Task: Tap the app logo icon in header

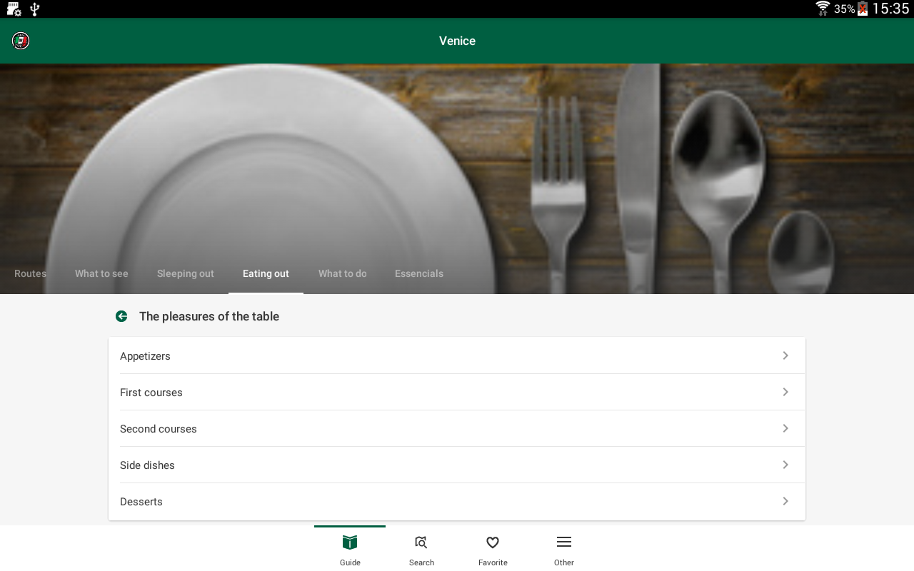Action: point(21,41)
